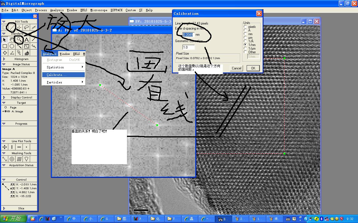Expand the Slice panel
The image size is (358, 223).
[4, 208]
